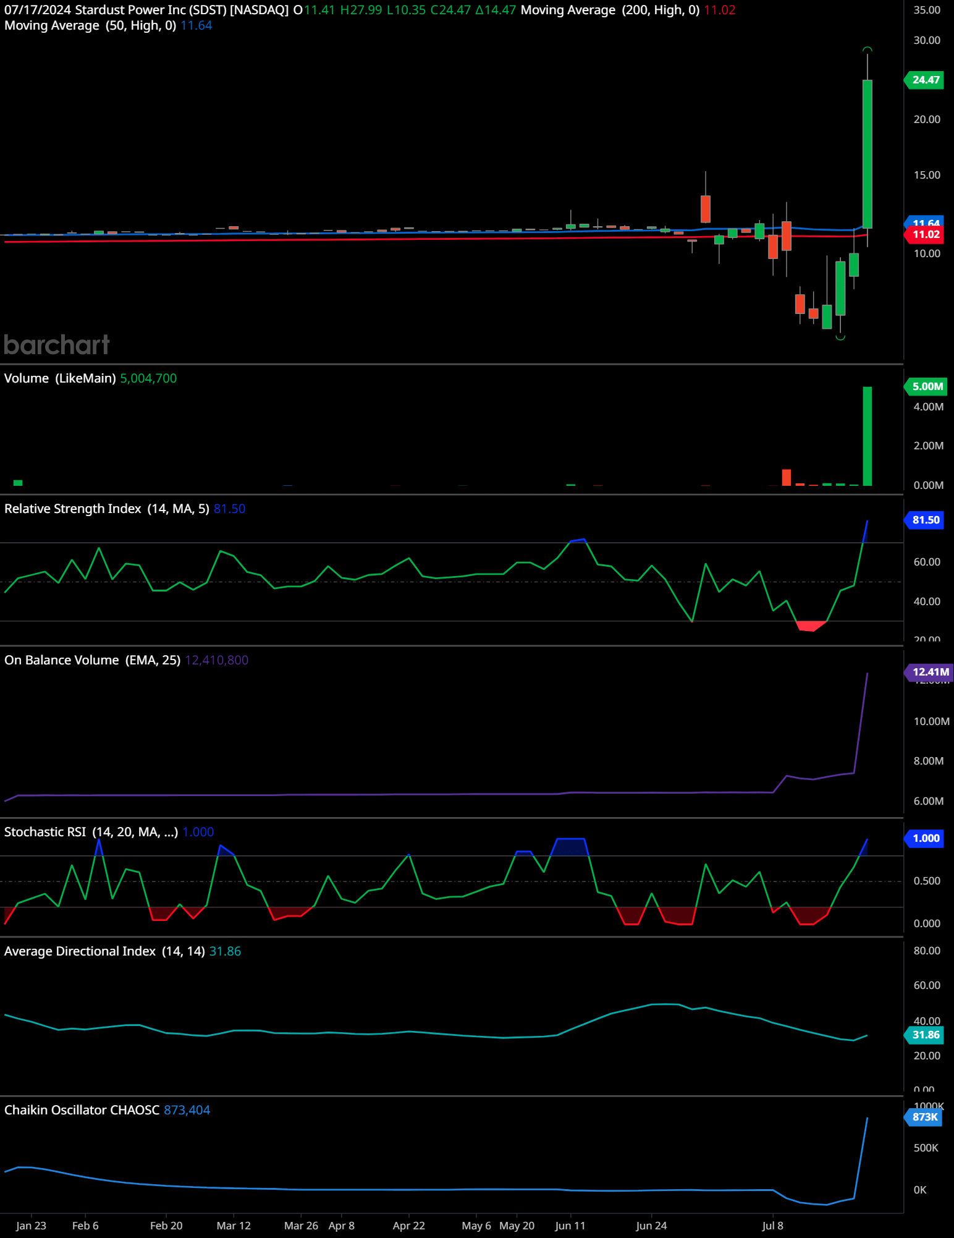Click the 500K Chaikin axis label
This screenshot has height=1238, width=954.
click(926, 1148)
